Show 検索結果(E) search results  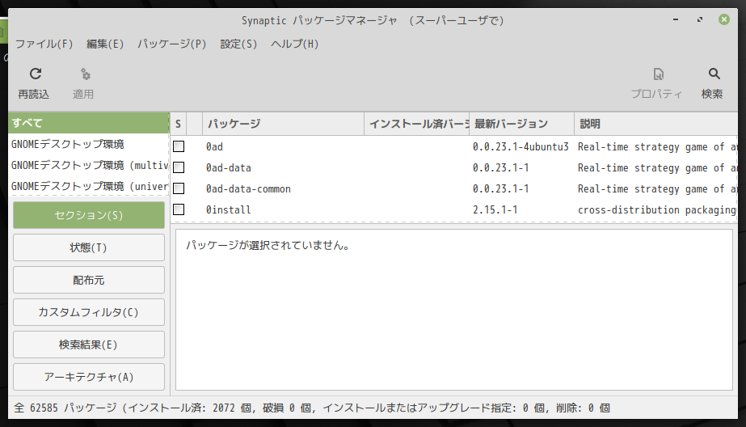(89, 345)
